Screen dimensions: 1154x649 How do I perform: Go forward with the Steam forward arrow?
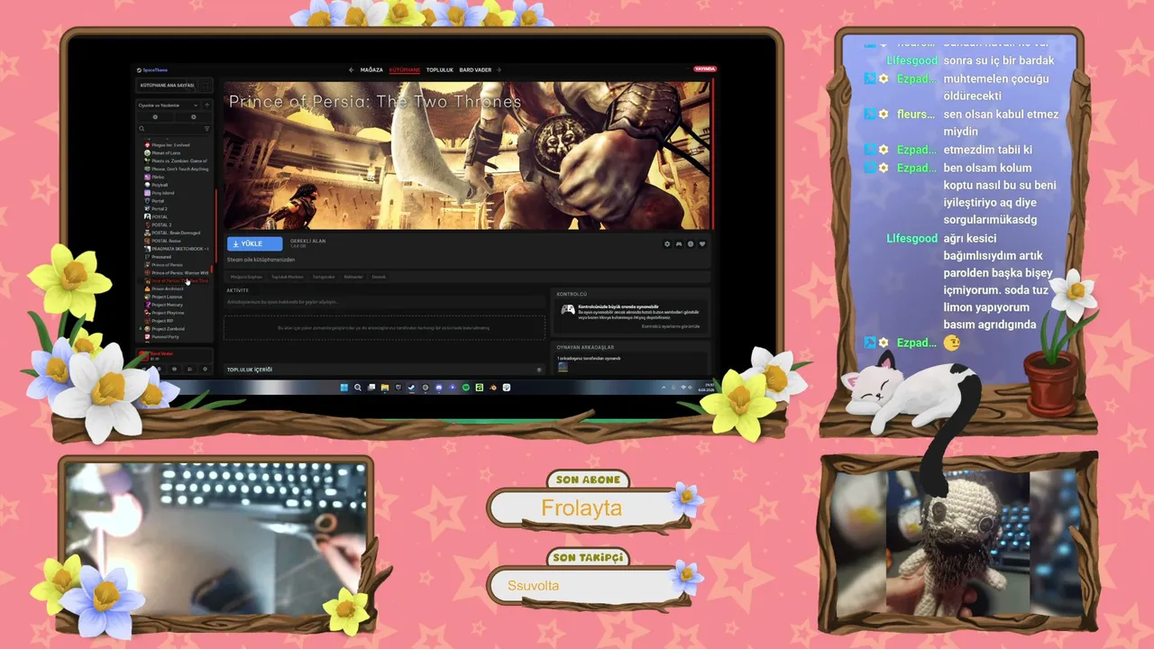(499, 69)
